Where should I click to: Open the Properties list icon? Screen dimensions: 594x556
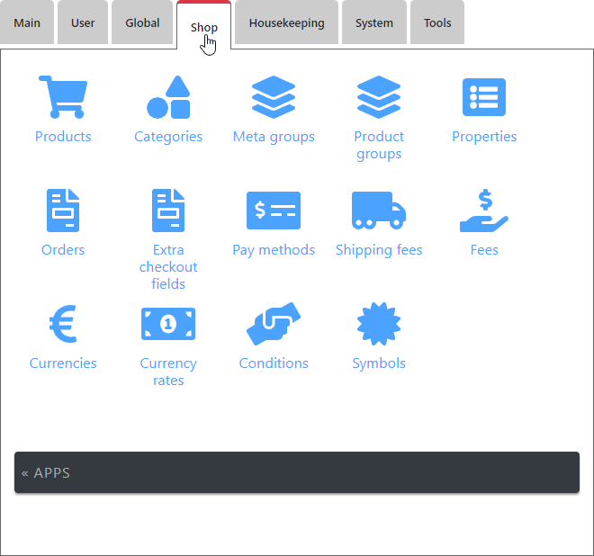[484, 97]
